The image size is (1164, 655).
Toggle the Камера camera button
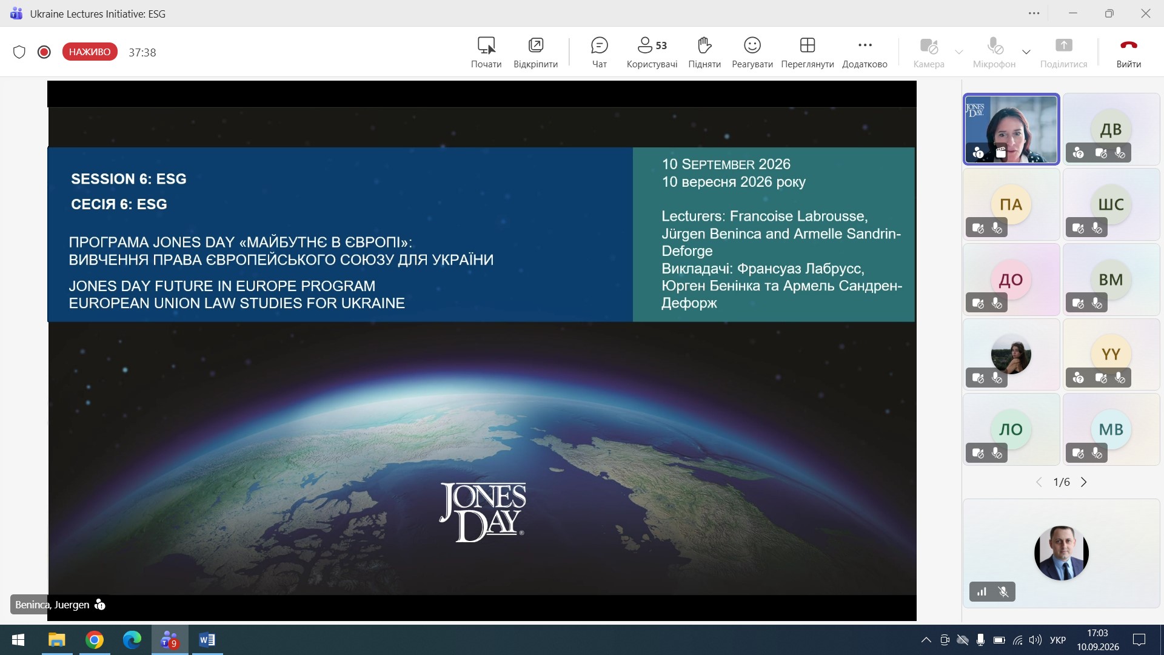929,52
